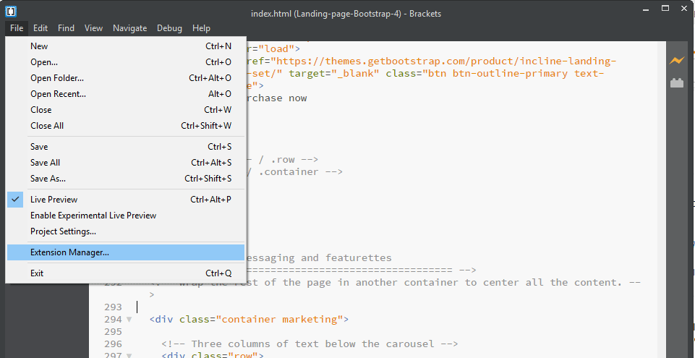This screenshot has width=695, height=358.
Task: Choose Exit from the File menu
Action: coord(127,273)
